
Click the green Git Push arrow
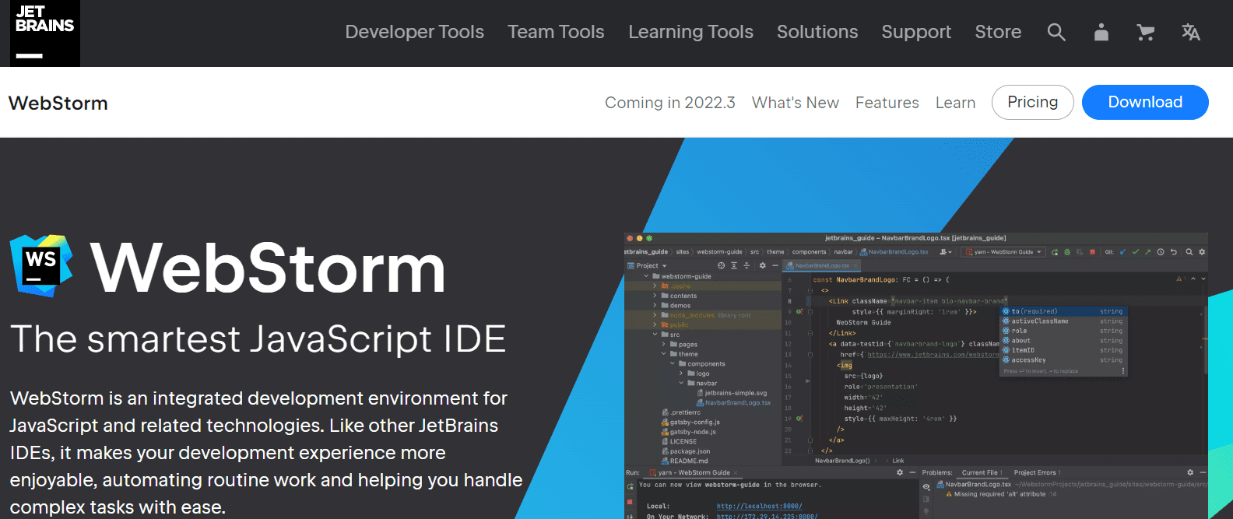[x=1147, y=252]
